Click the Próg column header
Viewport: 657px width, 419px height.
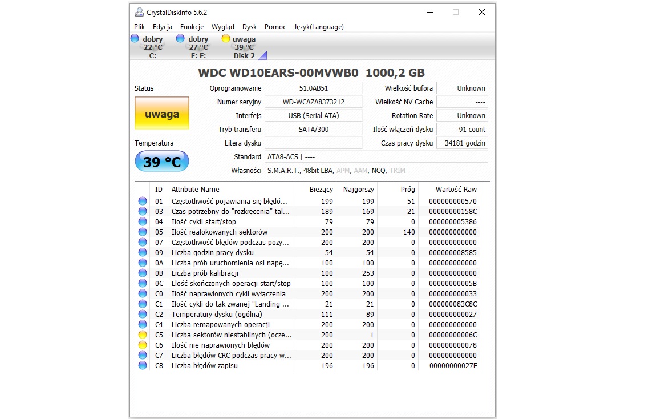click(x=398, y=189)
